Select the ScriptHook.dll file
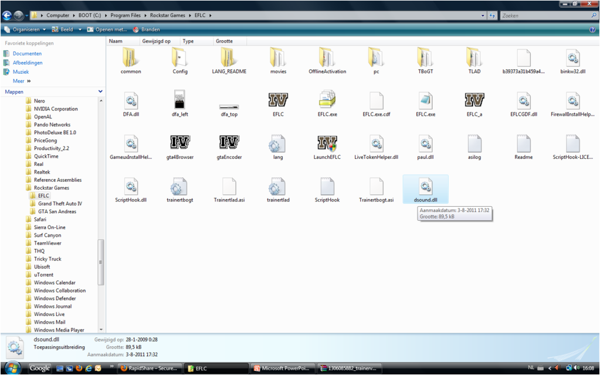Image resolution: width=600 pixels, height=375 pixels. (131, 190)
